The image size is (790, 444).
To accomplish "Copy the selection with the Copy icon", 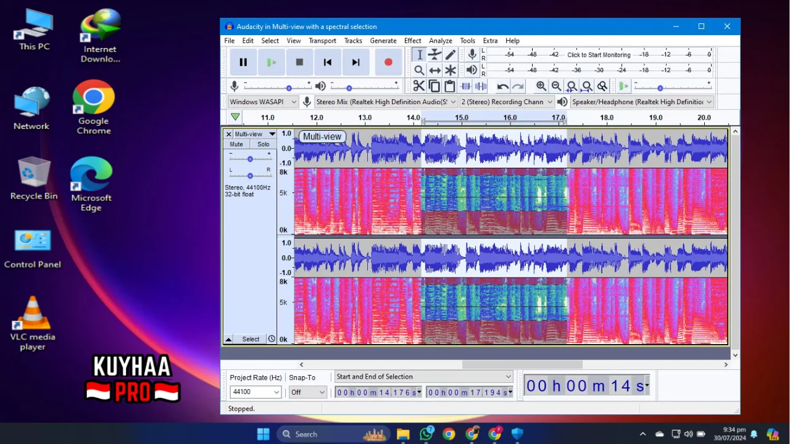I will (x=434, y=86).
